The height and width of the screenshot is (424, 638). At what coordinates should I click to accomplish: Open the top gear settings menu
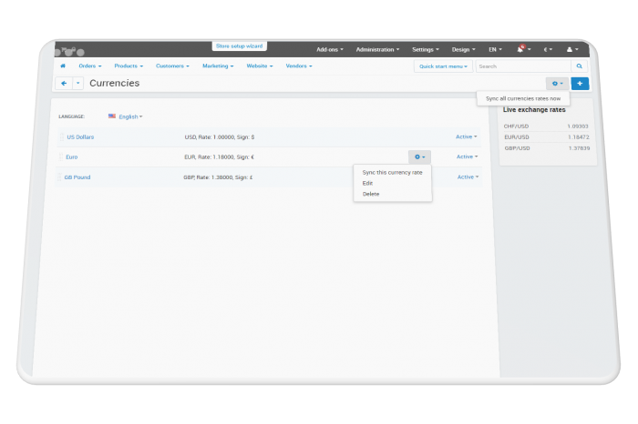pyautogui.click(x=557, y=84)
